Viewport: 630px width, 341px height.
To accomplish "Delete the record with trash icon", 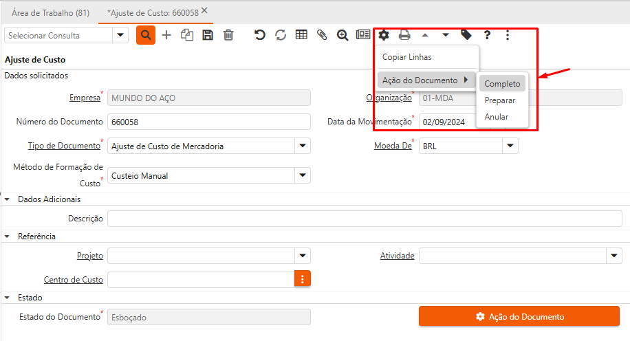I will 228,35.
